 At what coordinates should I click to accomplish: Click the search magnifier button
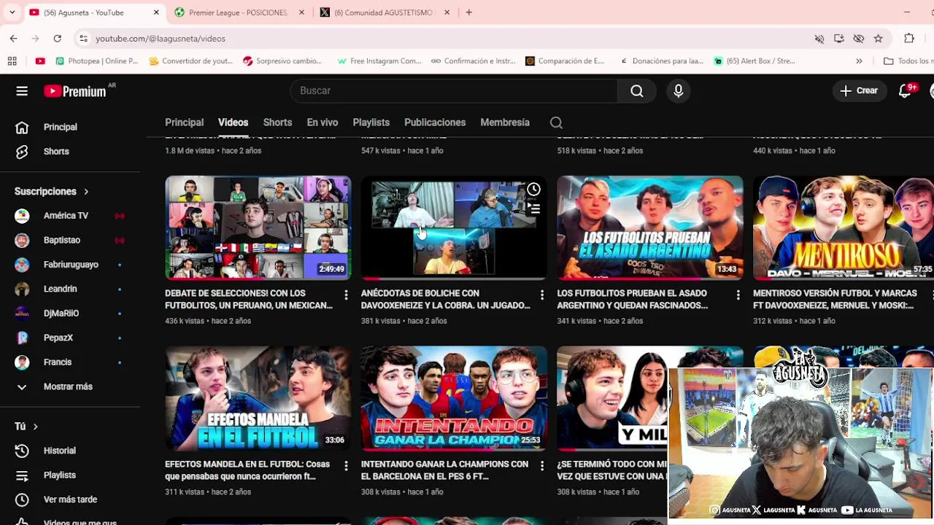637,90
